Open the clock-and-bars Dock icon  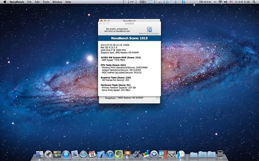(181, 154)
